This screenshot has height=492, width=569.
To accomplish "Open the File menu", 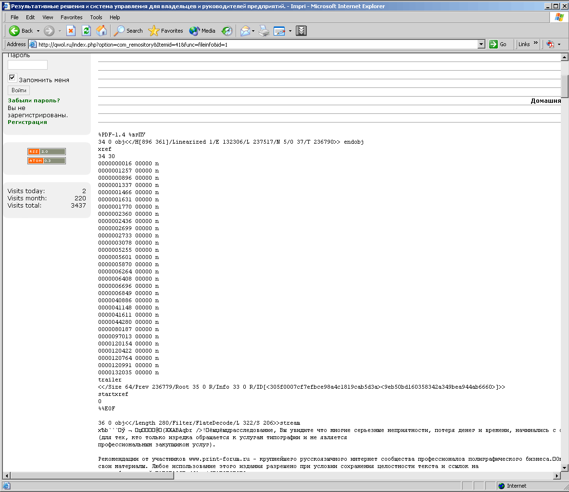I will click(14, 17).
